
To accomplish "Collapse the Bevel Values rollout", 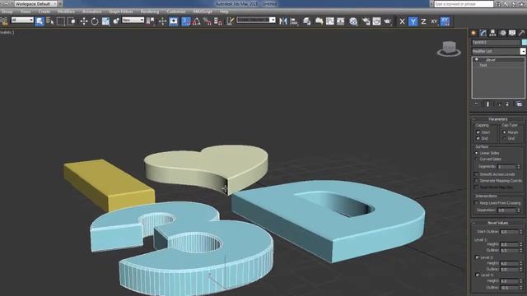I will click(497, 223).
